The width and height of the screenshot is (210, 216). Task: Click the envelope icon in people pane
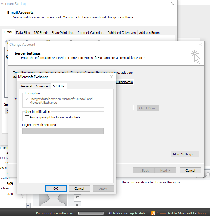click(77, 198)
